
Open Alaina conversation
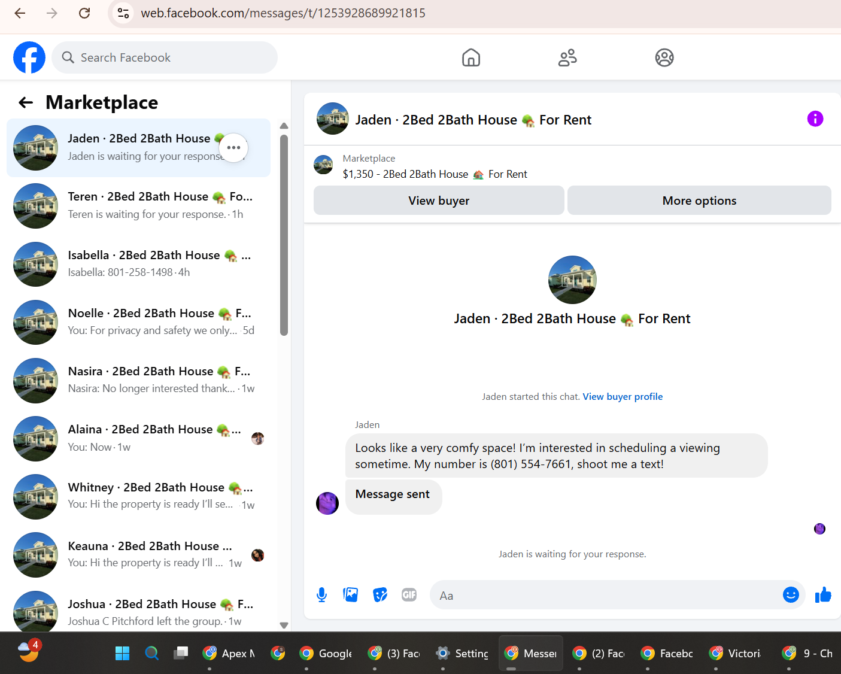point(138,438)
